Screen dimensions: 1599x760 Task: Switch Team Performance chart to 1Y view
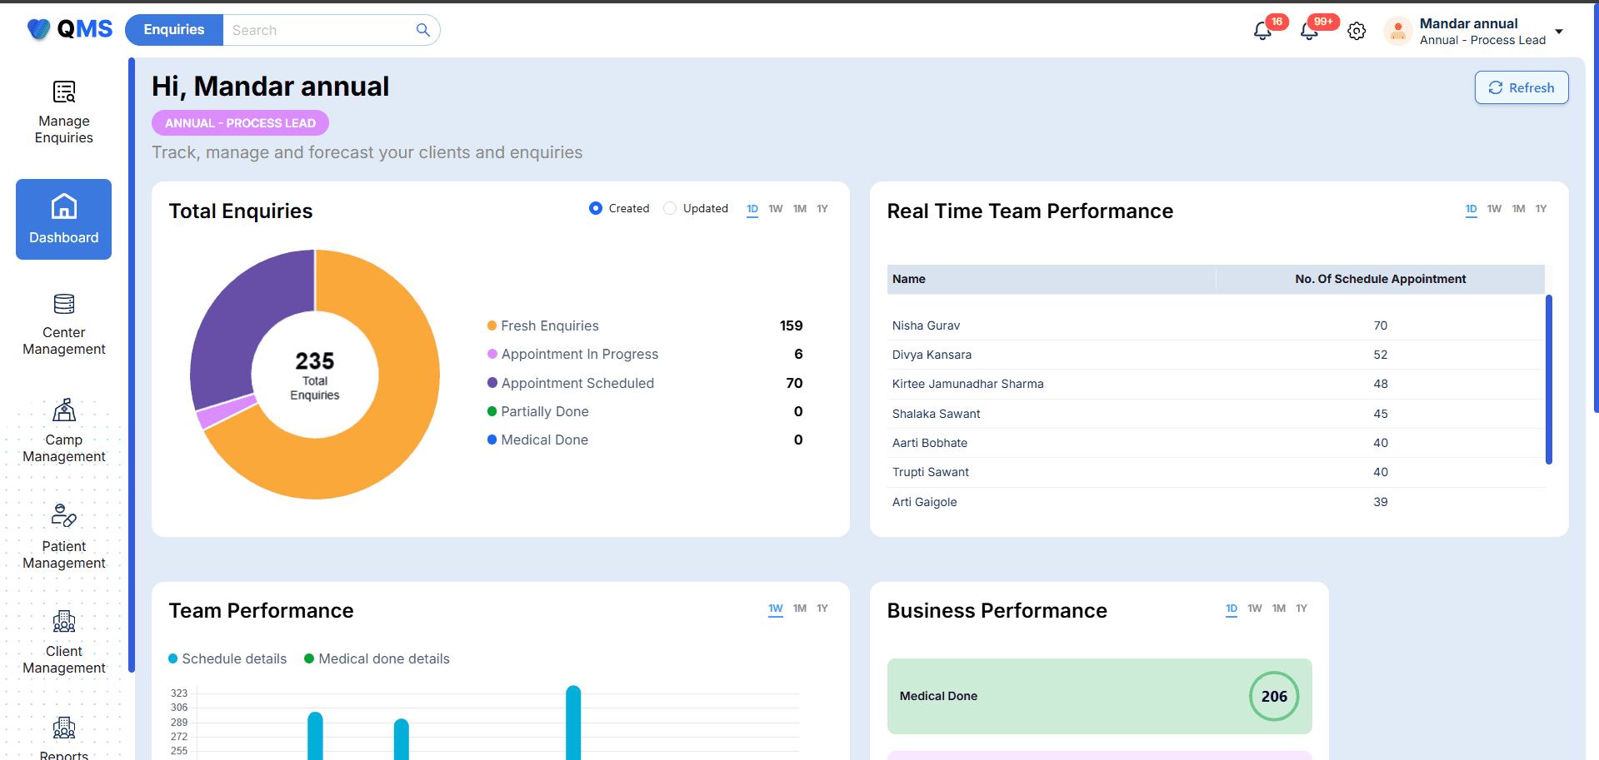(822, 608)
